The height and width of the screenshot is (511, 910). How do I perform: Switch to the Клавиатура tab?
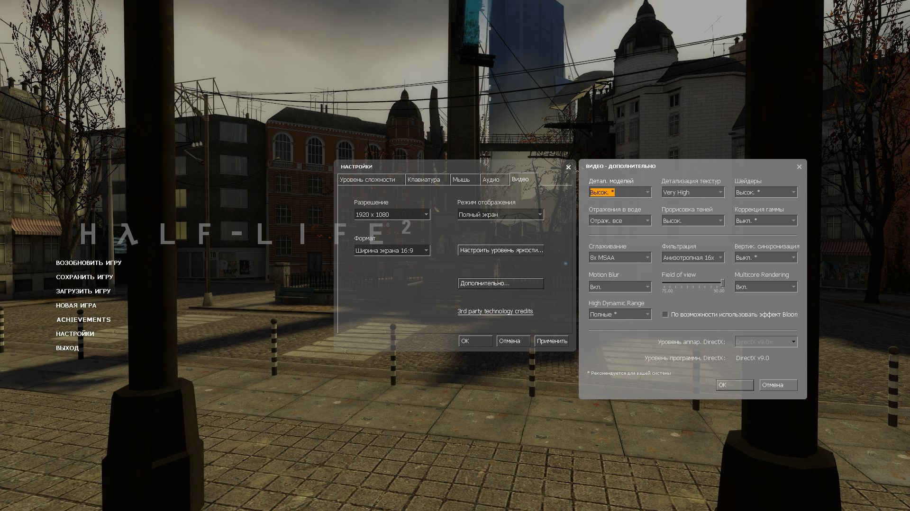[x=427, y=180]
